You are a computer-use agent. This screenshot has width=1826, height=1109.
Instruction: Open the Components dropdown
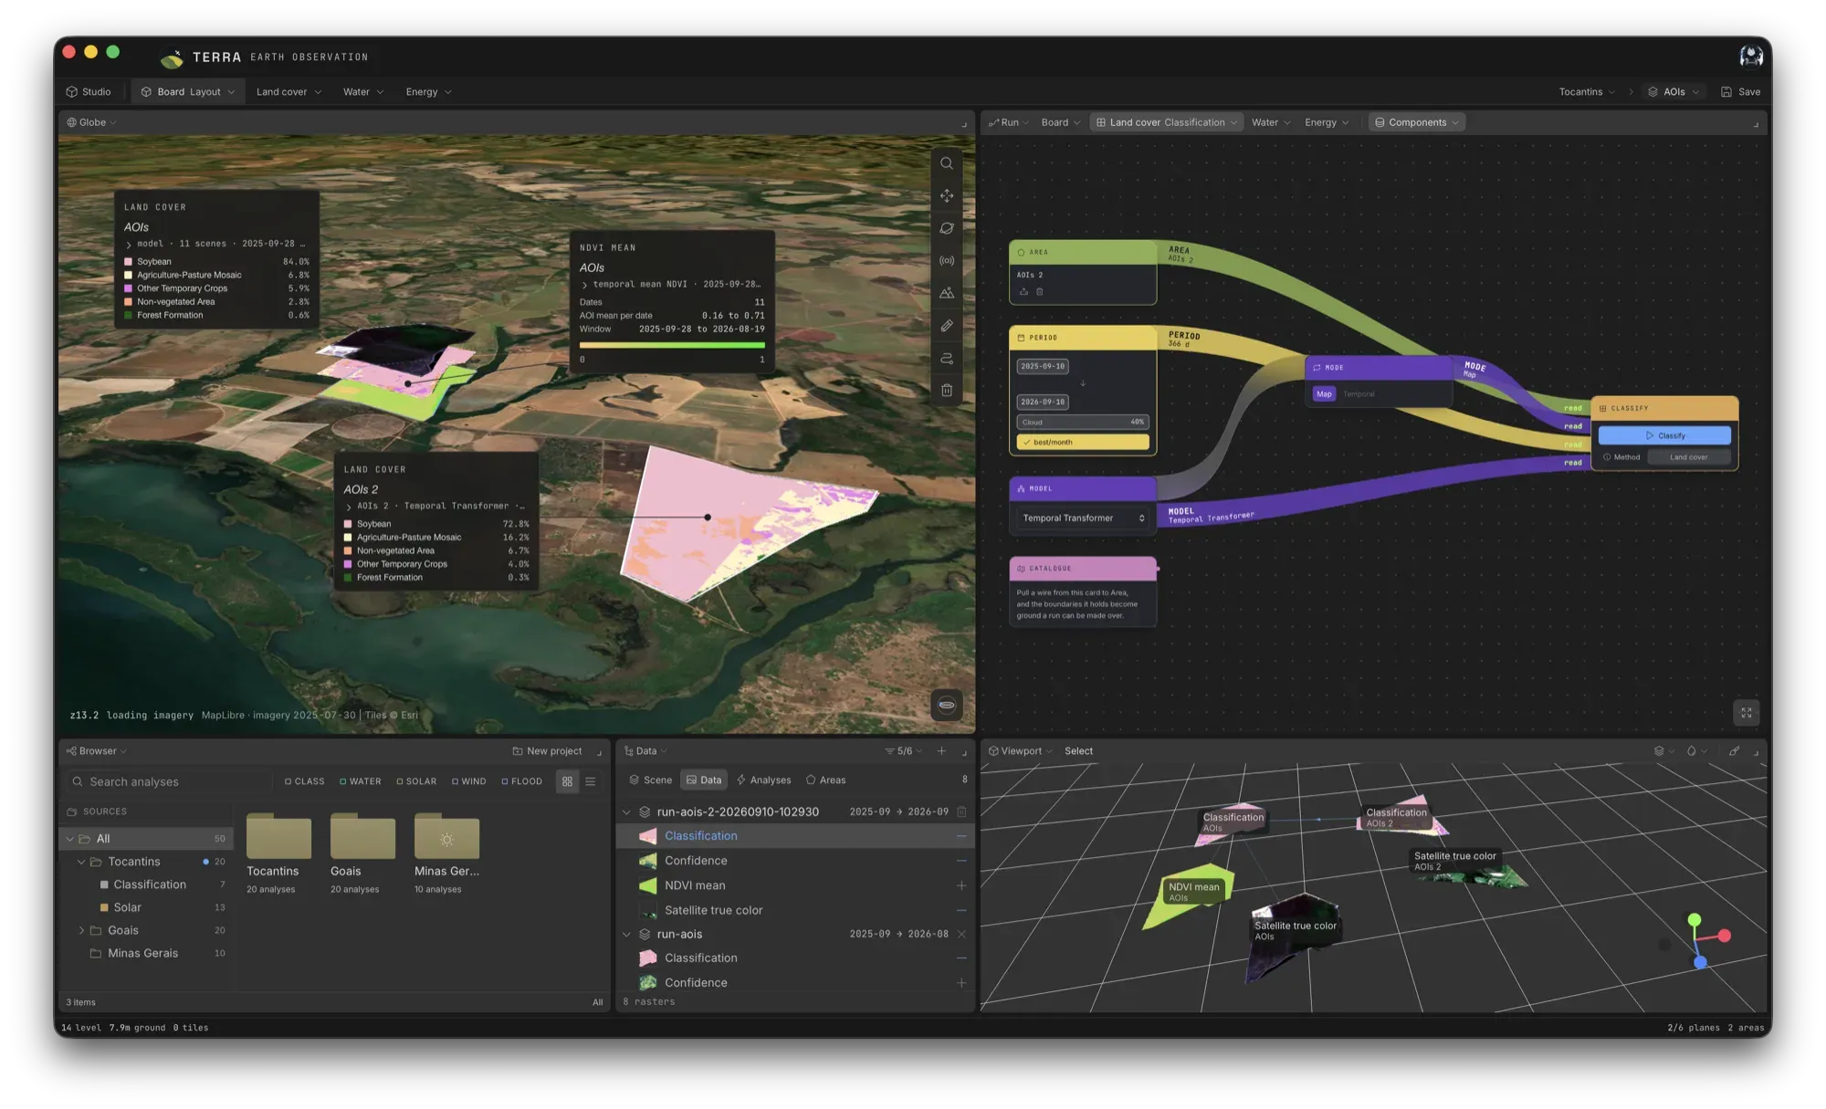point(1417,122)
